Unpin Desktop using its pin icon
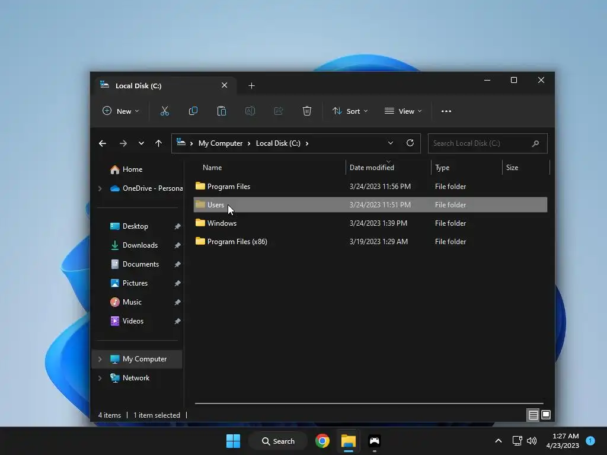This screenshot has height=455, width=607. click(177, 226)
